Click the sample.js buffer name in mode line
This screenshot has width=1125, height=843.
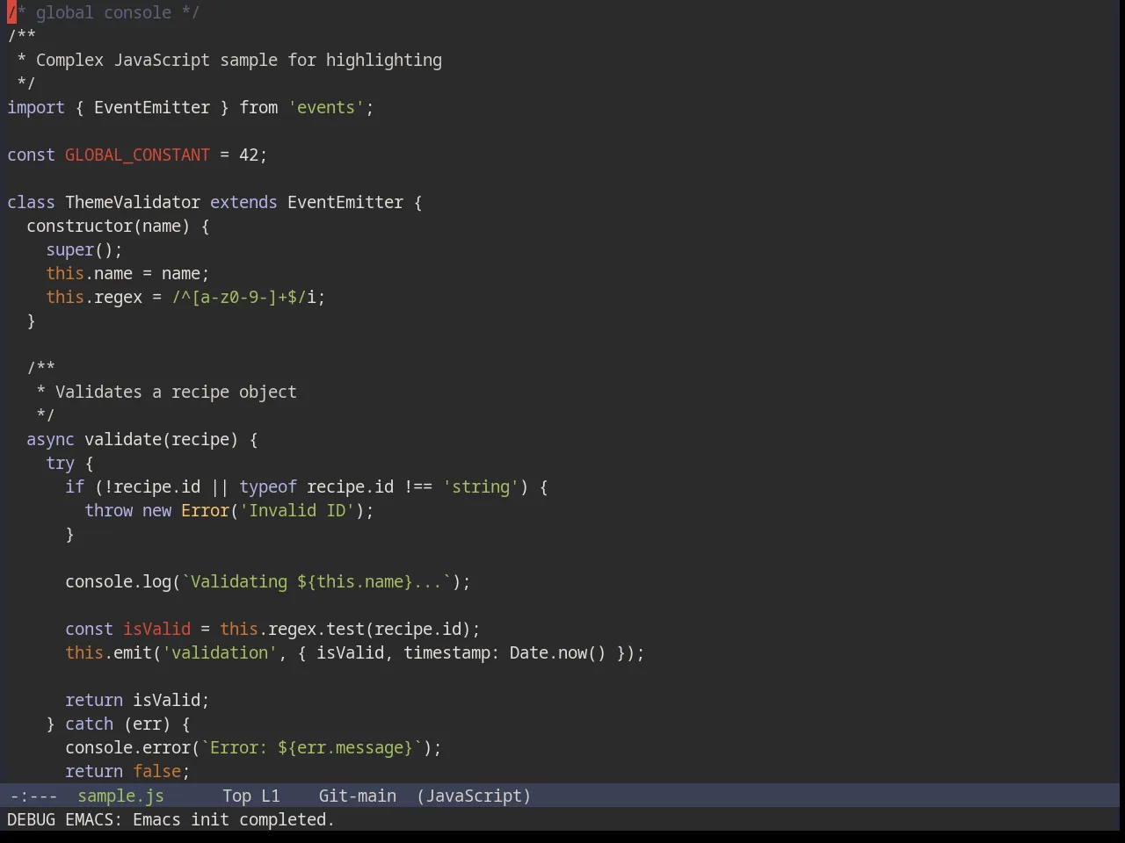point(120,796)
